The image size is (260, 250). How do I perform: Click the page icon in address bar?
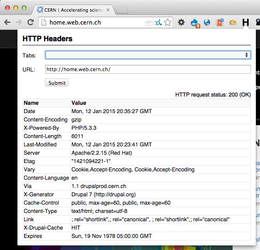pos(44,22)
